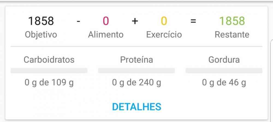This screenshot has height=122, width=273.
Task: Tap the Carboidratos progress bar
Action: pyautogui.click(x=49, y=71)
